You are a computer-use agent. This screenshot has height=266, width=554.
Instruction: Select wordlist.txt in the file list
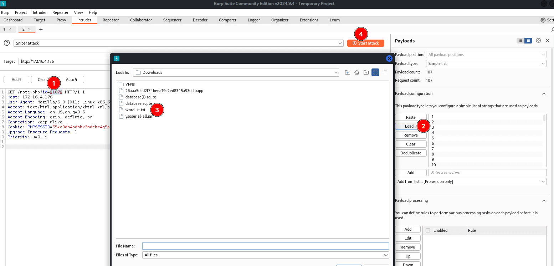point(135,110)
